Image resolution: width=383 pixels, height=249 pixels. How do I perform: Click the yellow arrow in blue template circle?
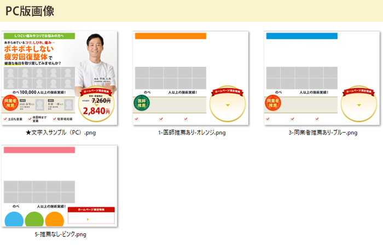pos(359,105)
